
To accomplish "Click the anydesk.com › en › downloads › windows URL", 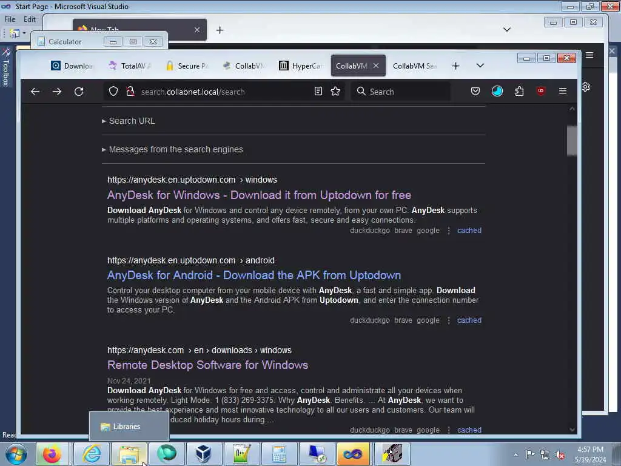I will (x=199, y=350).
